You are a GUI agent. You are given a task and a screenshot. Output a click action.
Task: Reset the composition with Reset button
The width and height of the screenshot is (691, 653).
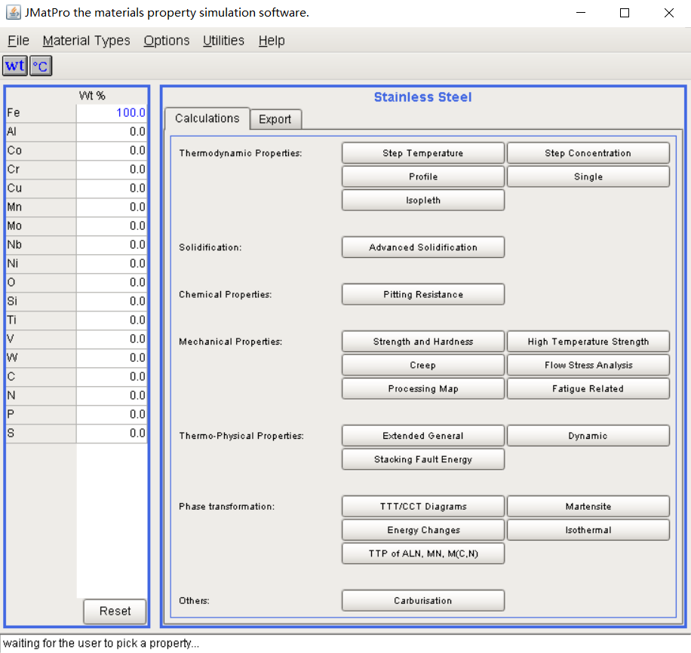(x=115, y=611)
